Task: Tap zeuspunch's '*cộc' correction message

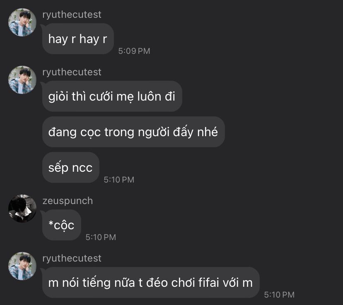Action: (61, 225)
